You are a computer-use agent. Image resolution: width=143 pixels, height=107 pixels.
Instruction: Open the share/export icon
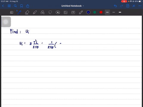28,6
